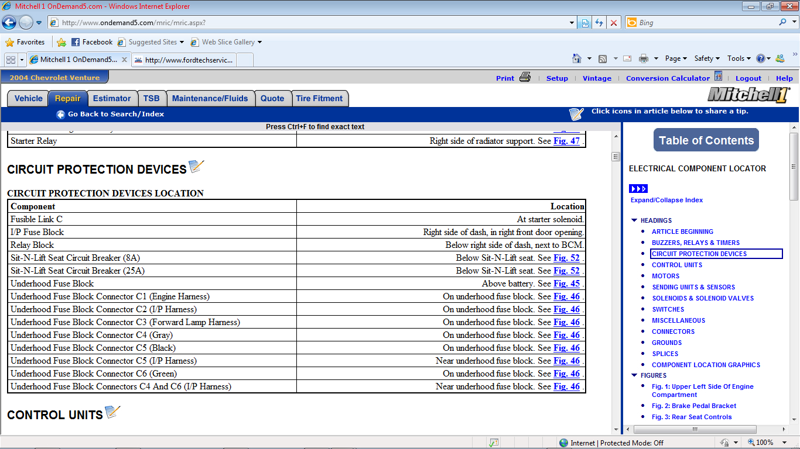Click the blue Go Back arrow icon
Image resolution: width=800 pixels, height=449 pixels.
tap(60, 115)
